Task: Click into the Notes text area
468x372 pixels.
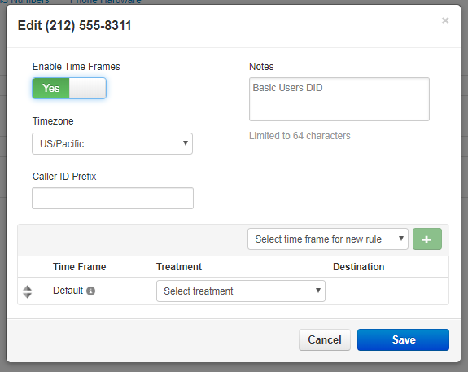Action: [339, 99]
